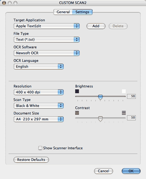Select the Settings tab
Image resolution: width=146 pixels, height=179 pixels.
click(82, 12)
